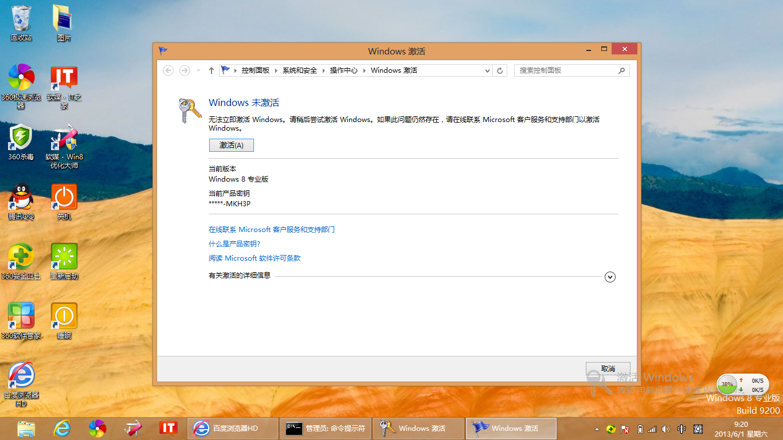Open 图片 folder desktop icon
The height and width of the screenshot is (440, 783).
(64, 23)
